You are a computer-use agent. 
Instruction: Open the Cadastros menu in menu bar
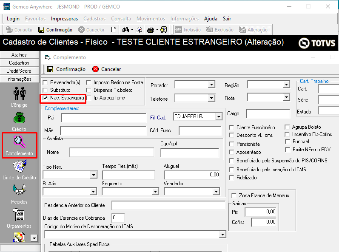(x=94, y=19)
